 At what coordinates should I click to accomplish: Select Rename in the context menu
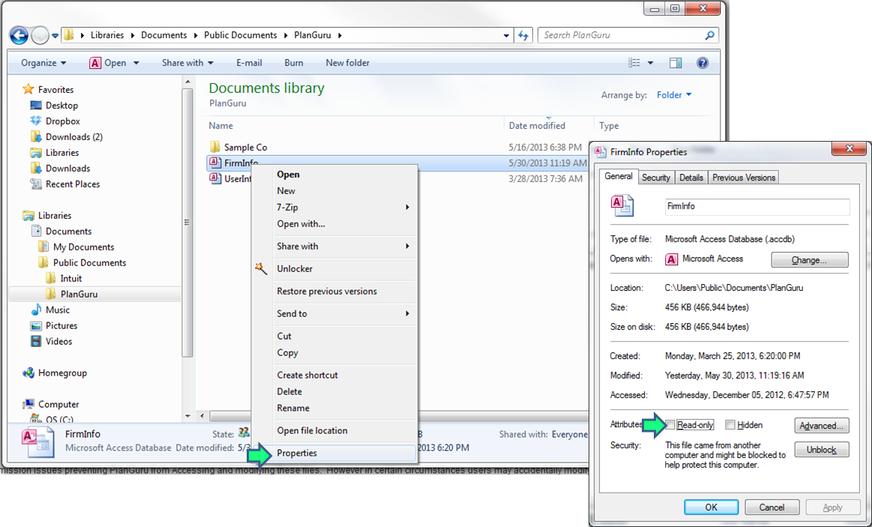pyautogui.click(x=335, y=408)
